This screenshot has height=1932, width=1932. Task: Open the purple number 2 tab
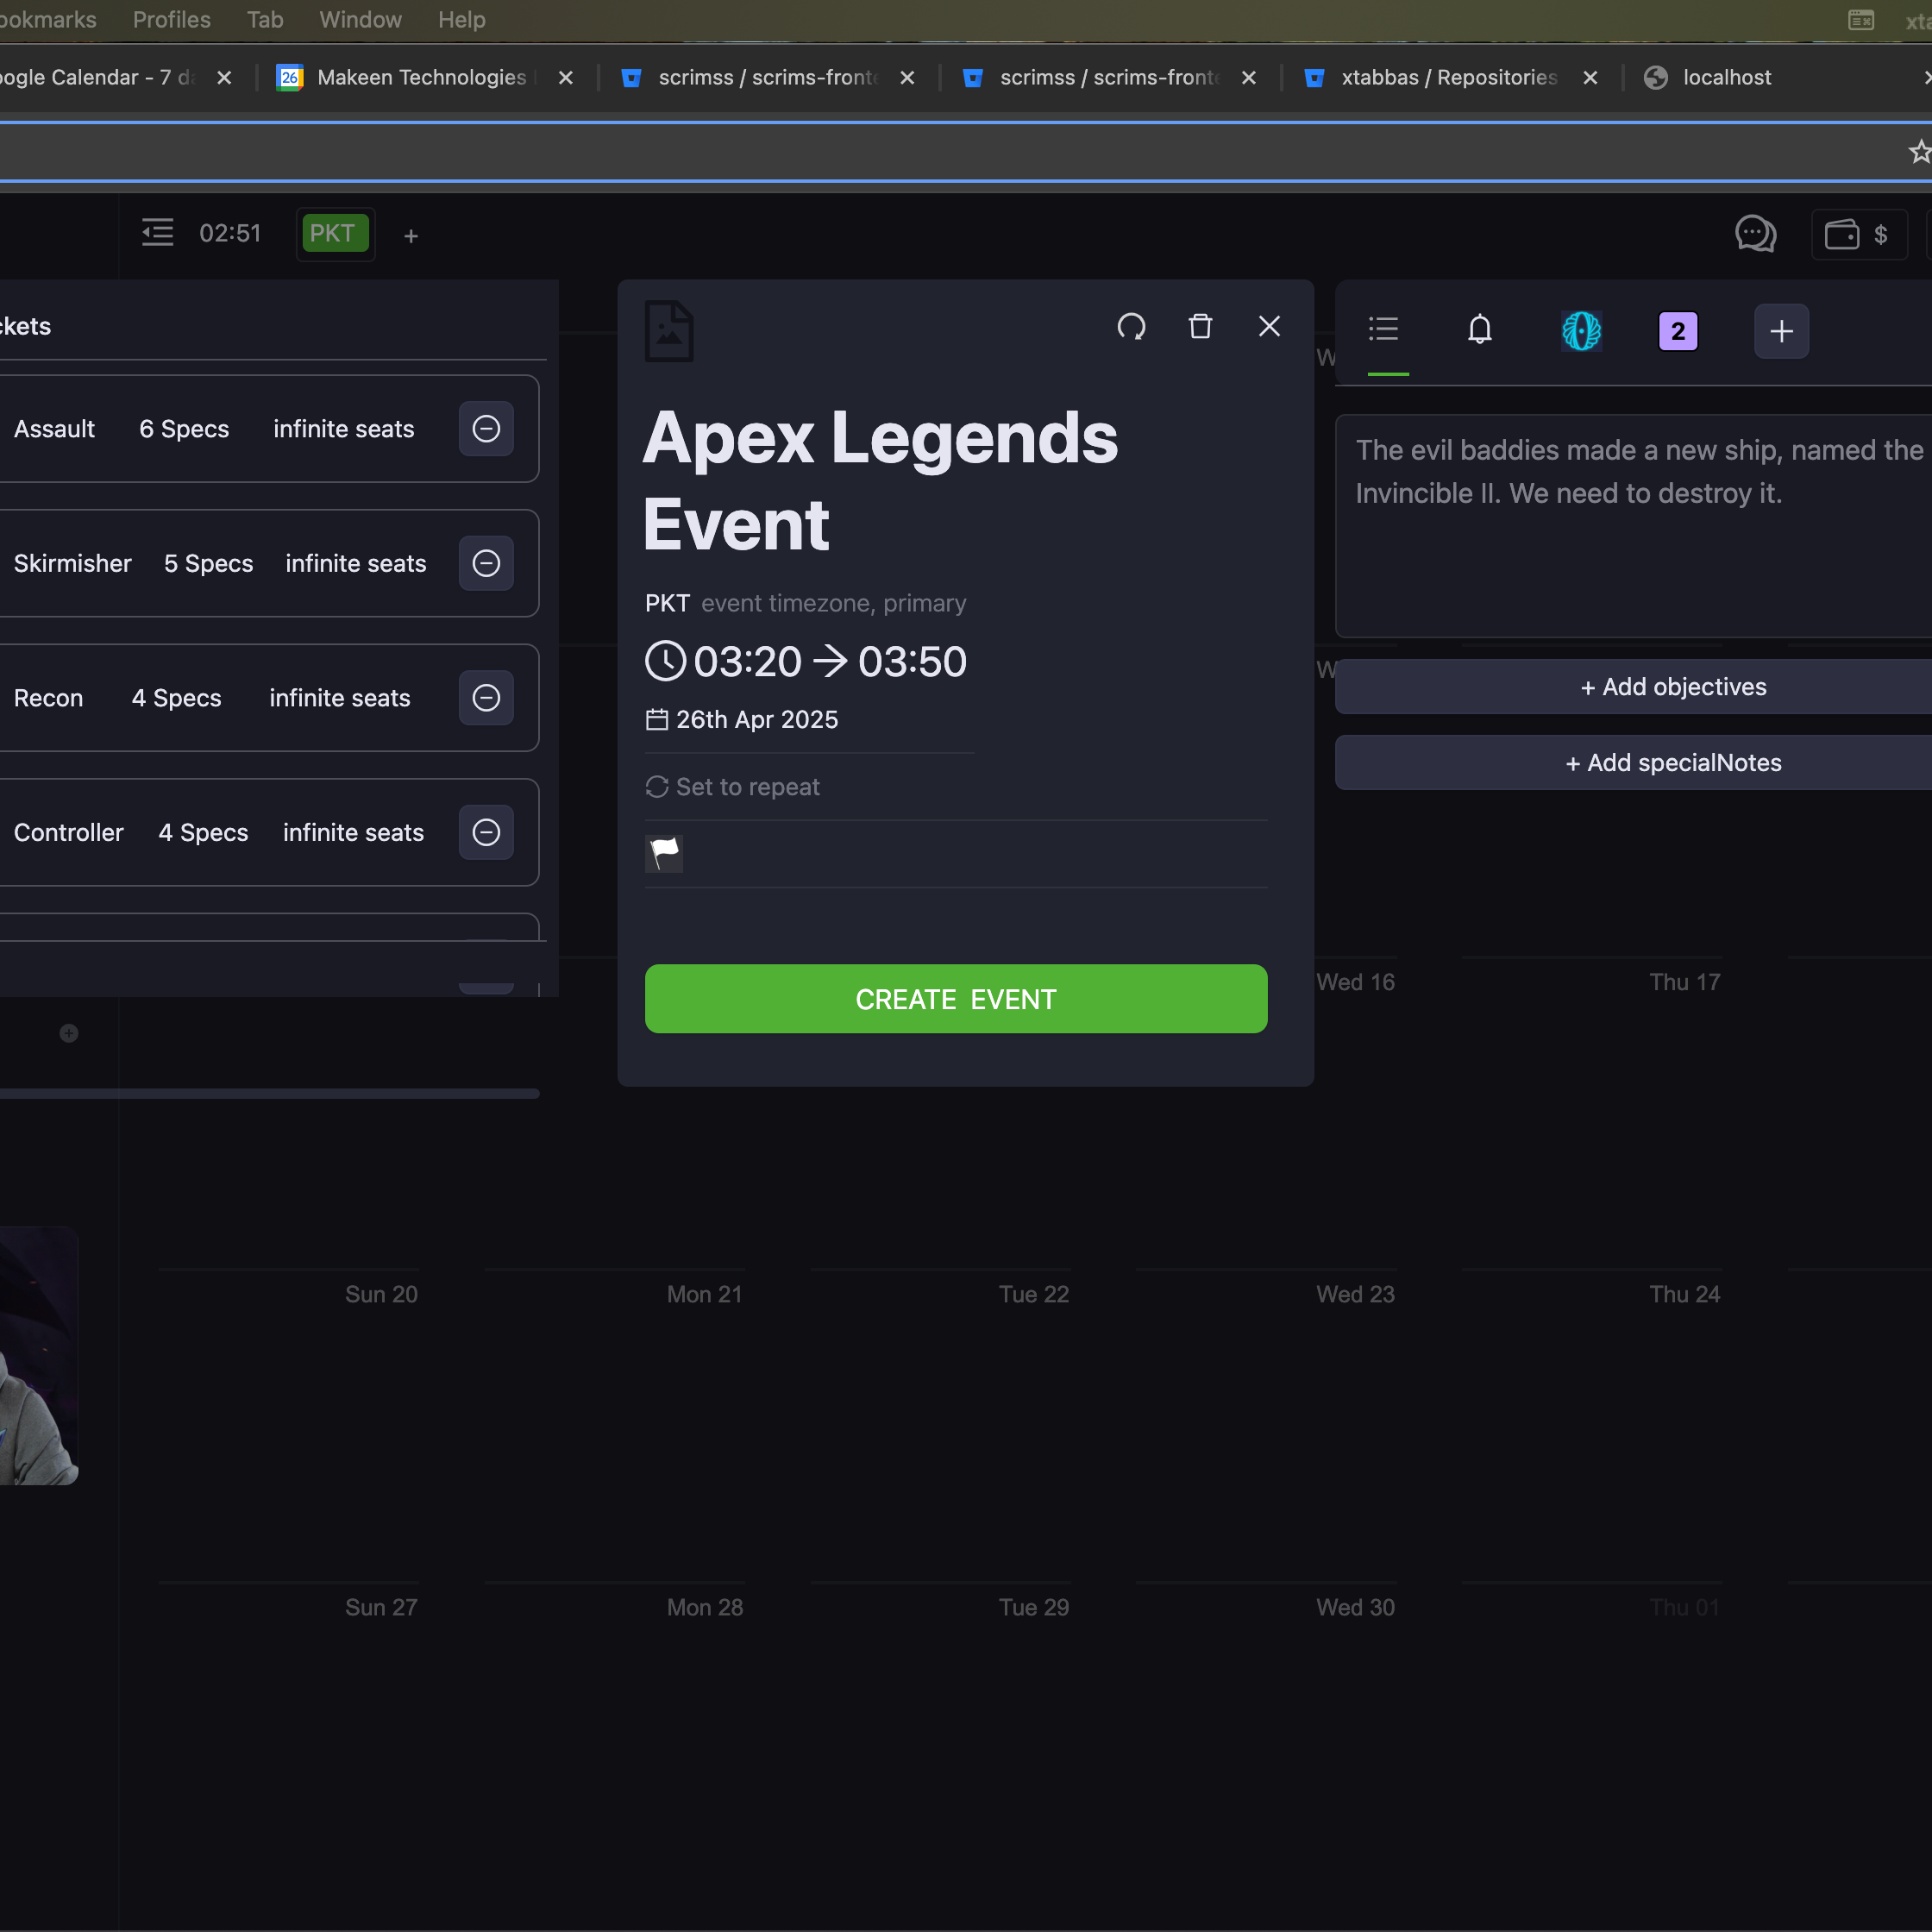(1678, 331)
